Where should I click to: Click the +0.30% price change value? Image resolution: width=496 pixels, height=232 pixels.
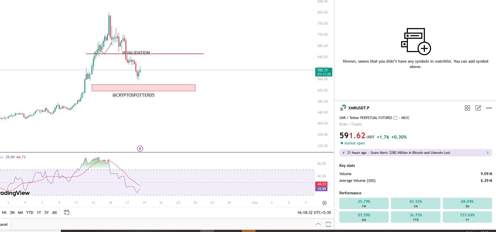399,137
